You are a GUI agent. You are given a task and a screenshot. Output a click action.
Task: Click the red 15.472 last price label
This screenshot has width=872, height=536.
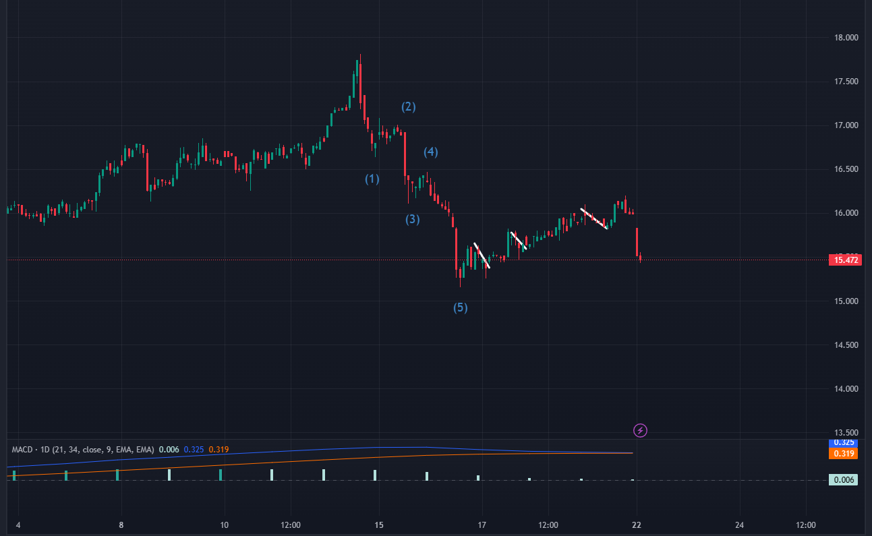844,259
